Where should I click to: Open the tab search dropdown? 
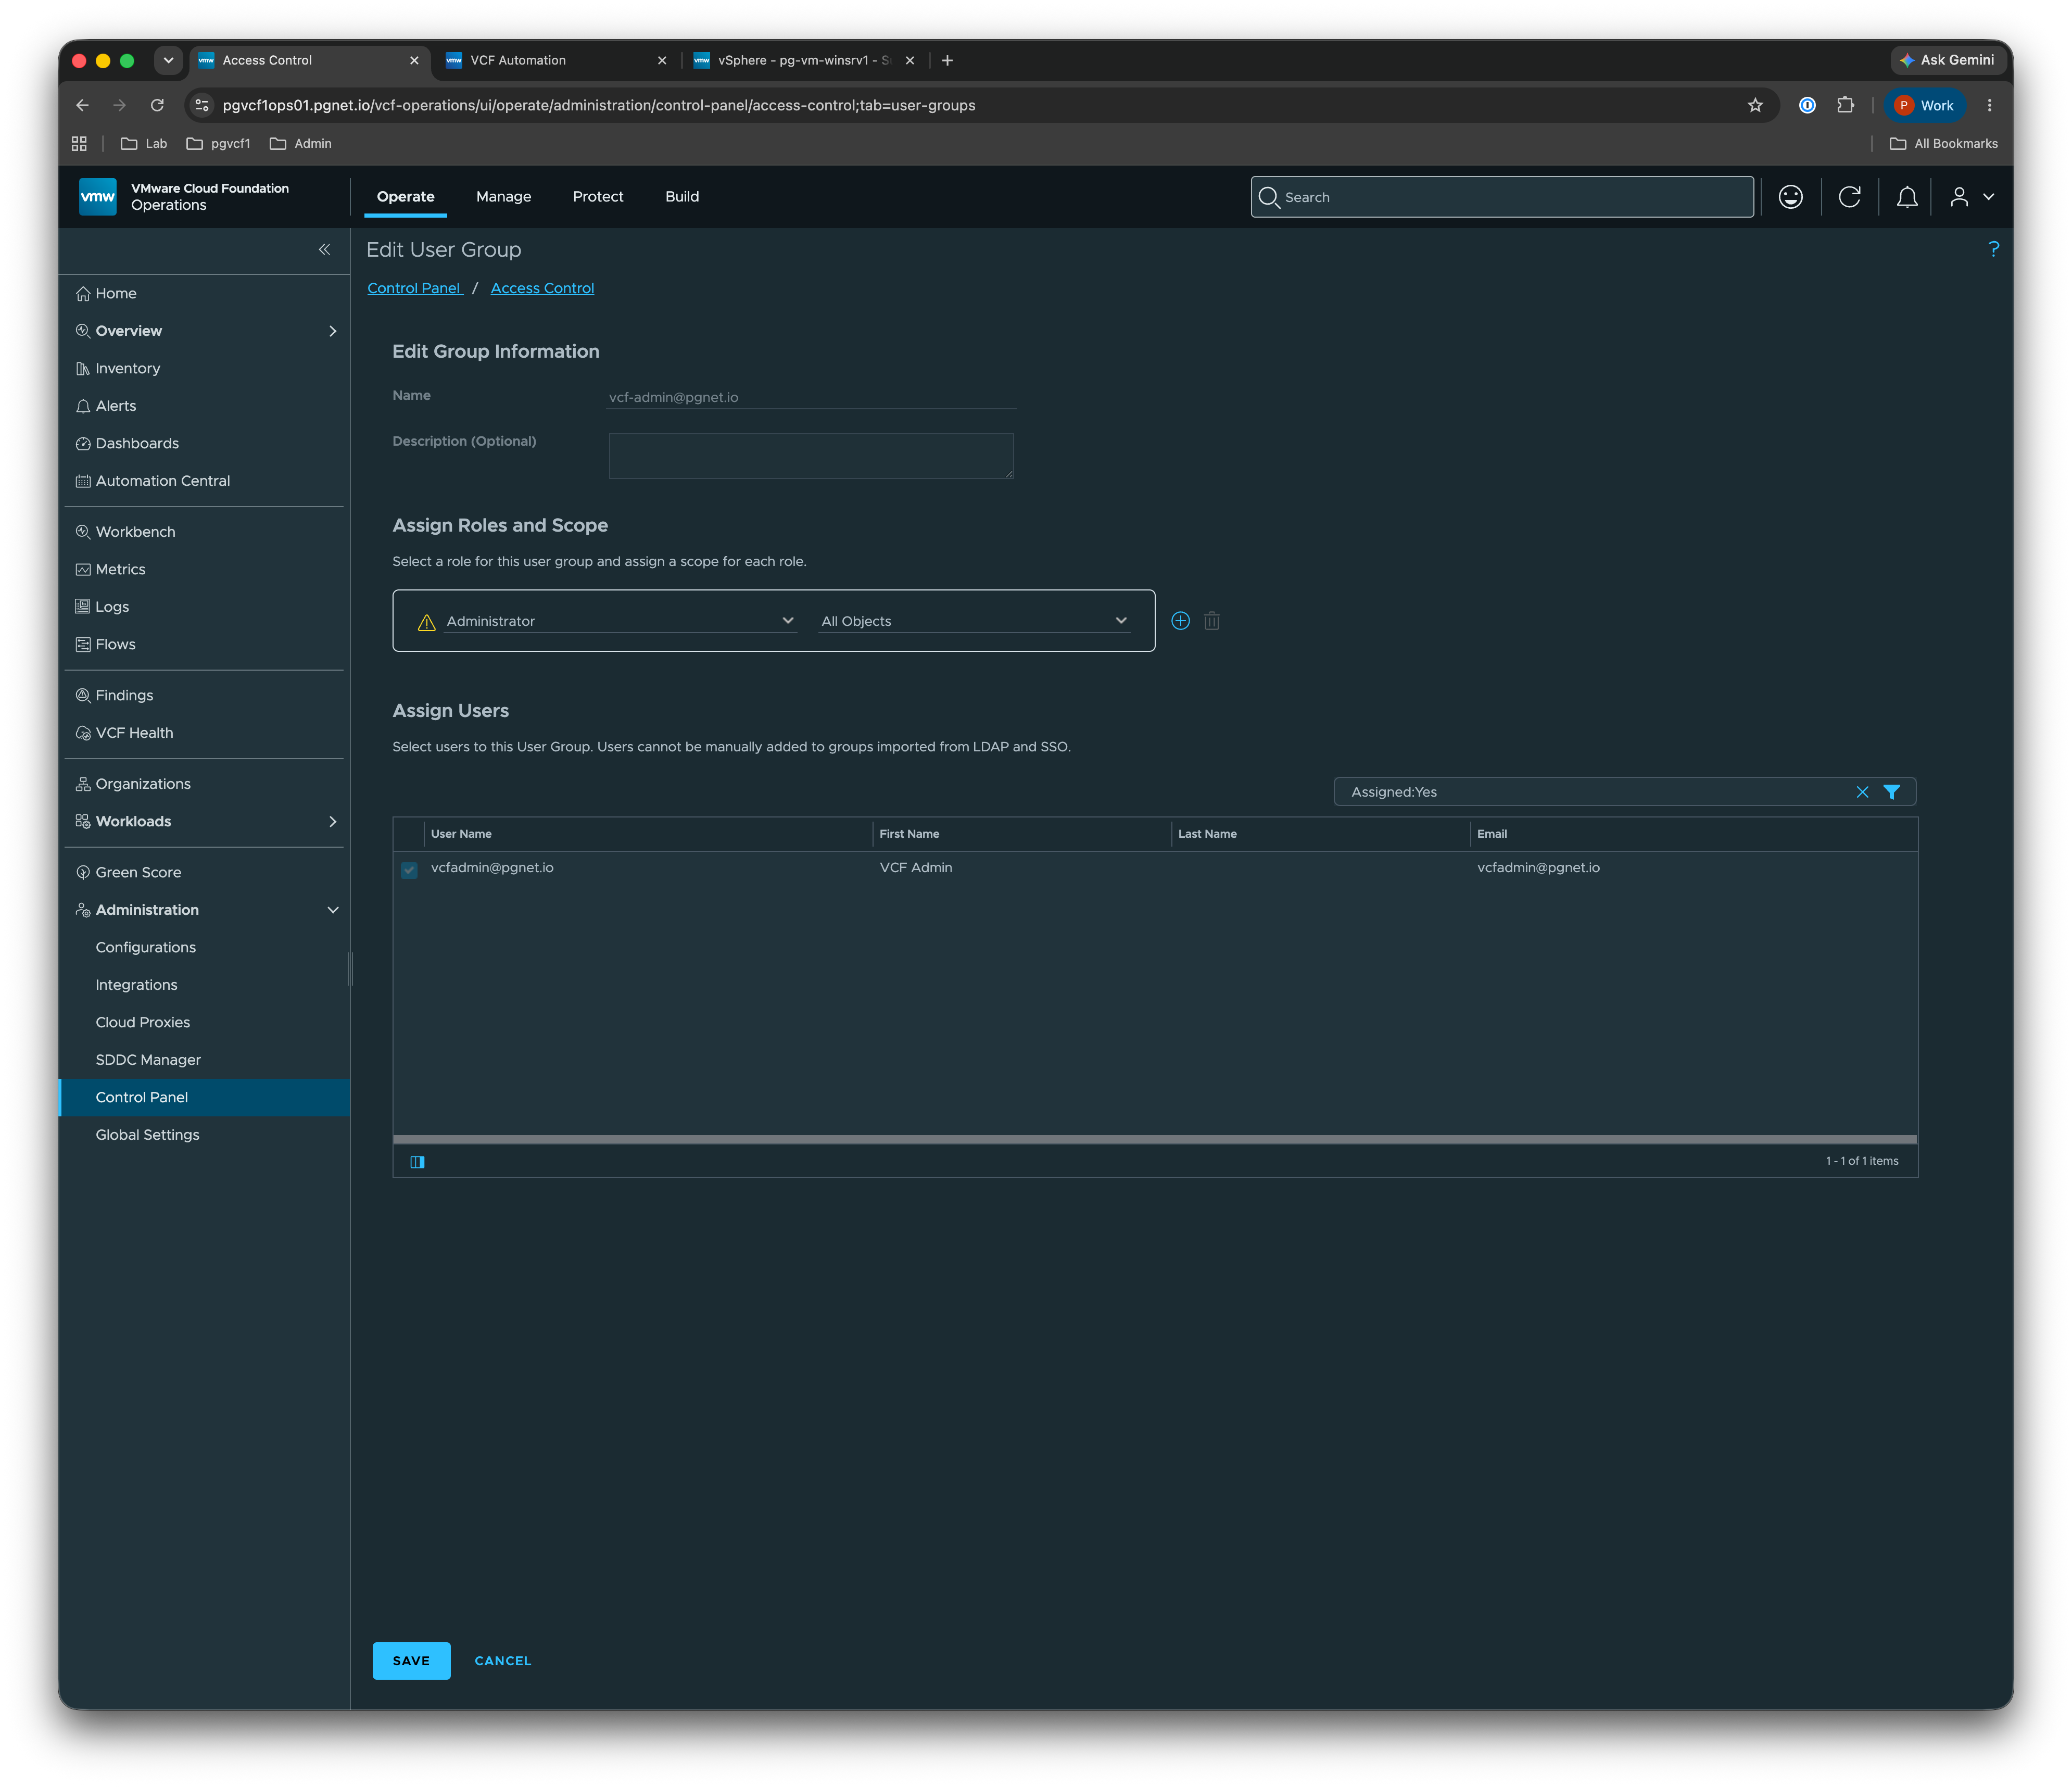[x=168, y=60]
